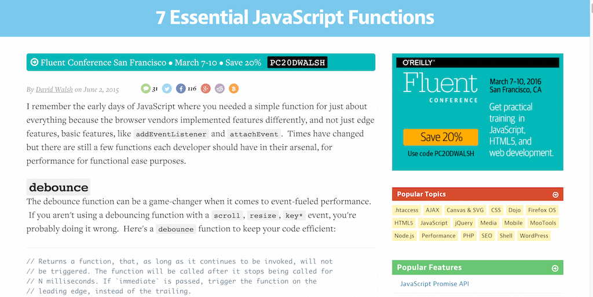Select the .htaccess topic tag
The height and width of the screenshot is (297, 593).
tap(406, 210)
